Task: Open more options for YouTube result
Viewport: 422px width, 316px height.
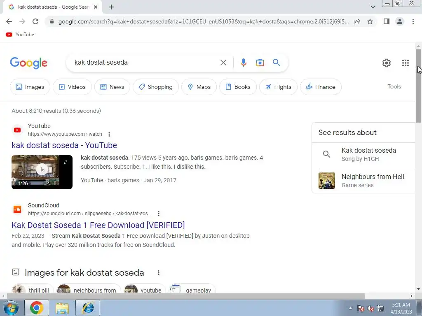Action: (109, 134)
